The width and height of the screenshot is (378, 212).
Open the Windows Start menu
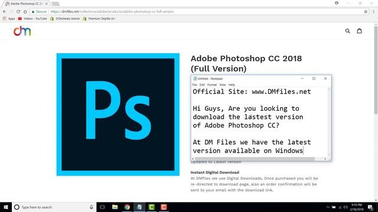pyautogui.click(x=6, y=207)
